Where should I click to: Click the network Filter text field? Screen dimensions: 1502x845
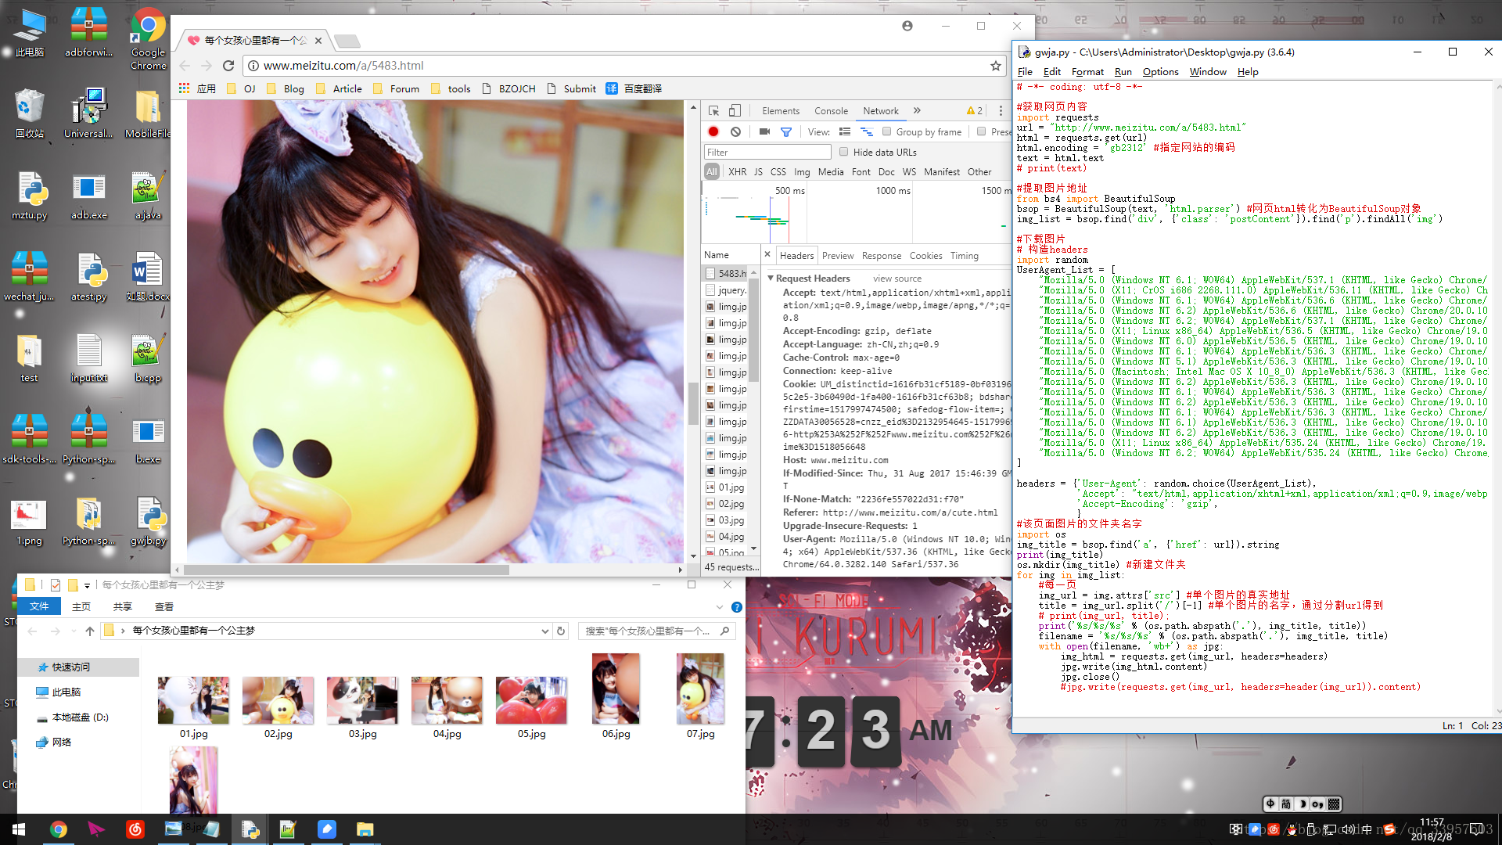(767, 152)
